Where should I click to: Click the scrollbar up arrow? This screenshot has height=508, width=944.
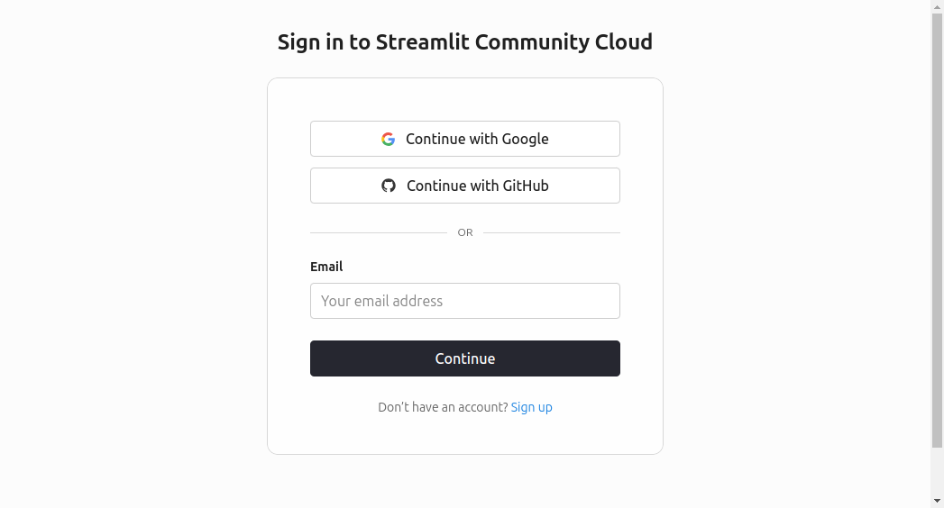[937, 6]
